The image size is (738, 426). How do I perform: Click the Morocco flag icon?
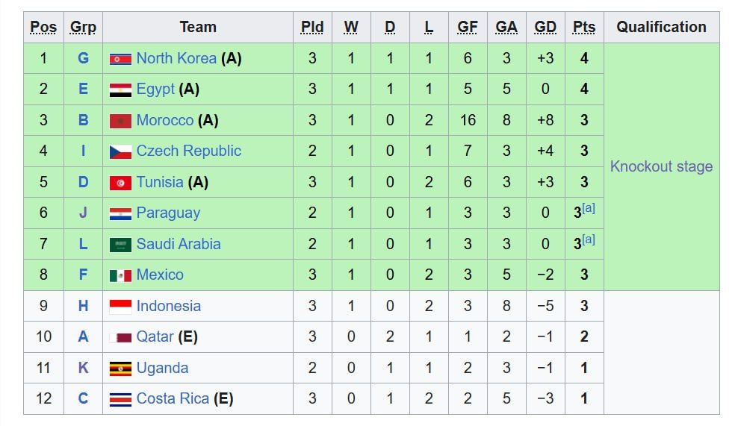tap(120, 121)
